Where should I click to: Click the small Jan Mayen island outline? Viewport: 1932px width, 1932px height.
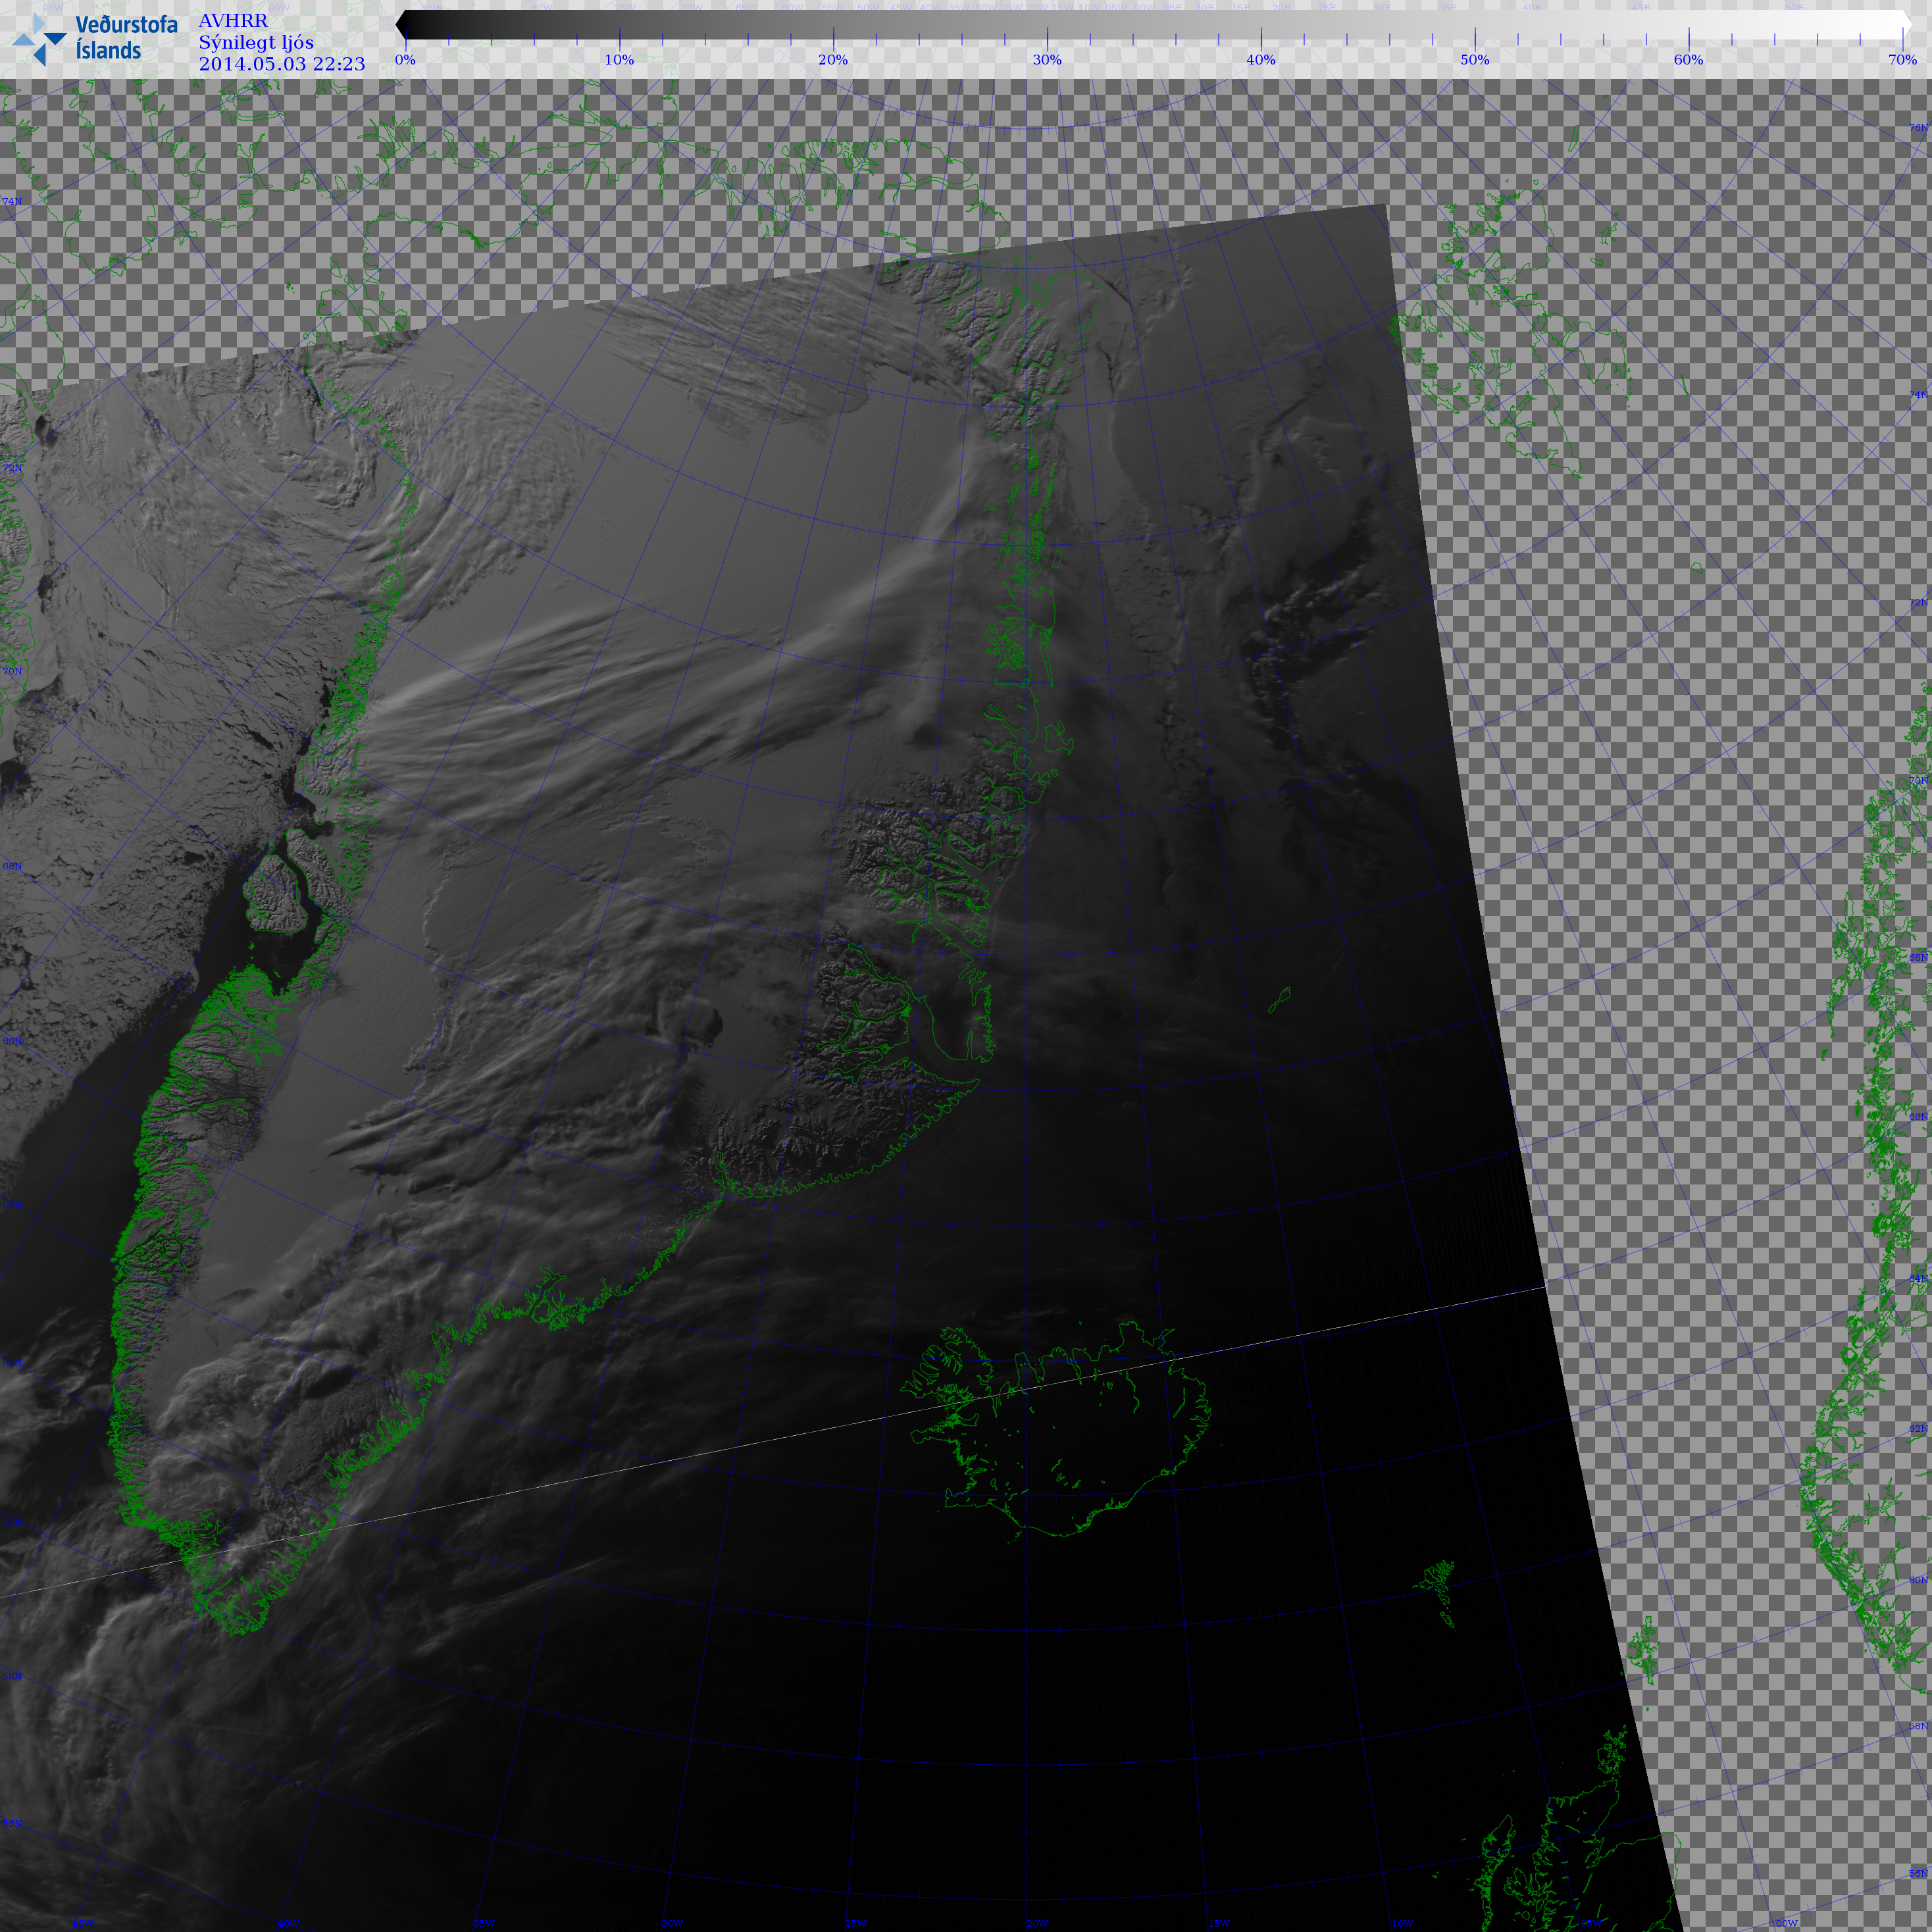click(1279, 1000)
